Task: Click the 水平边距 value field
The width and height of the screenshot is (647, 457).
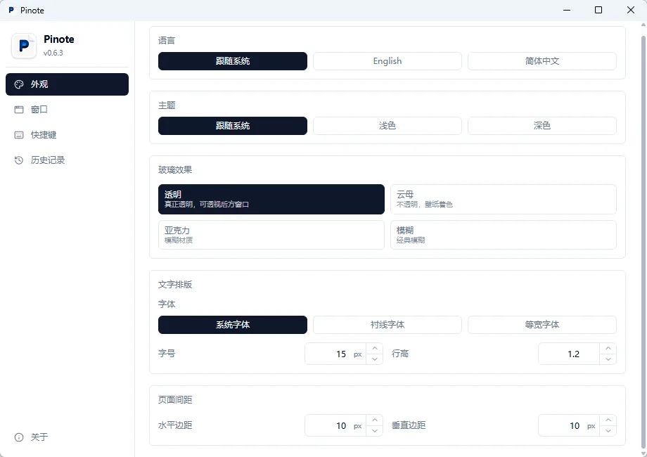Action: (335, 425)
